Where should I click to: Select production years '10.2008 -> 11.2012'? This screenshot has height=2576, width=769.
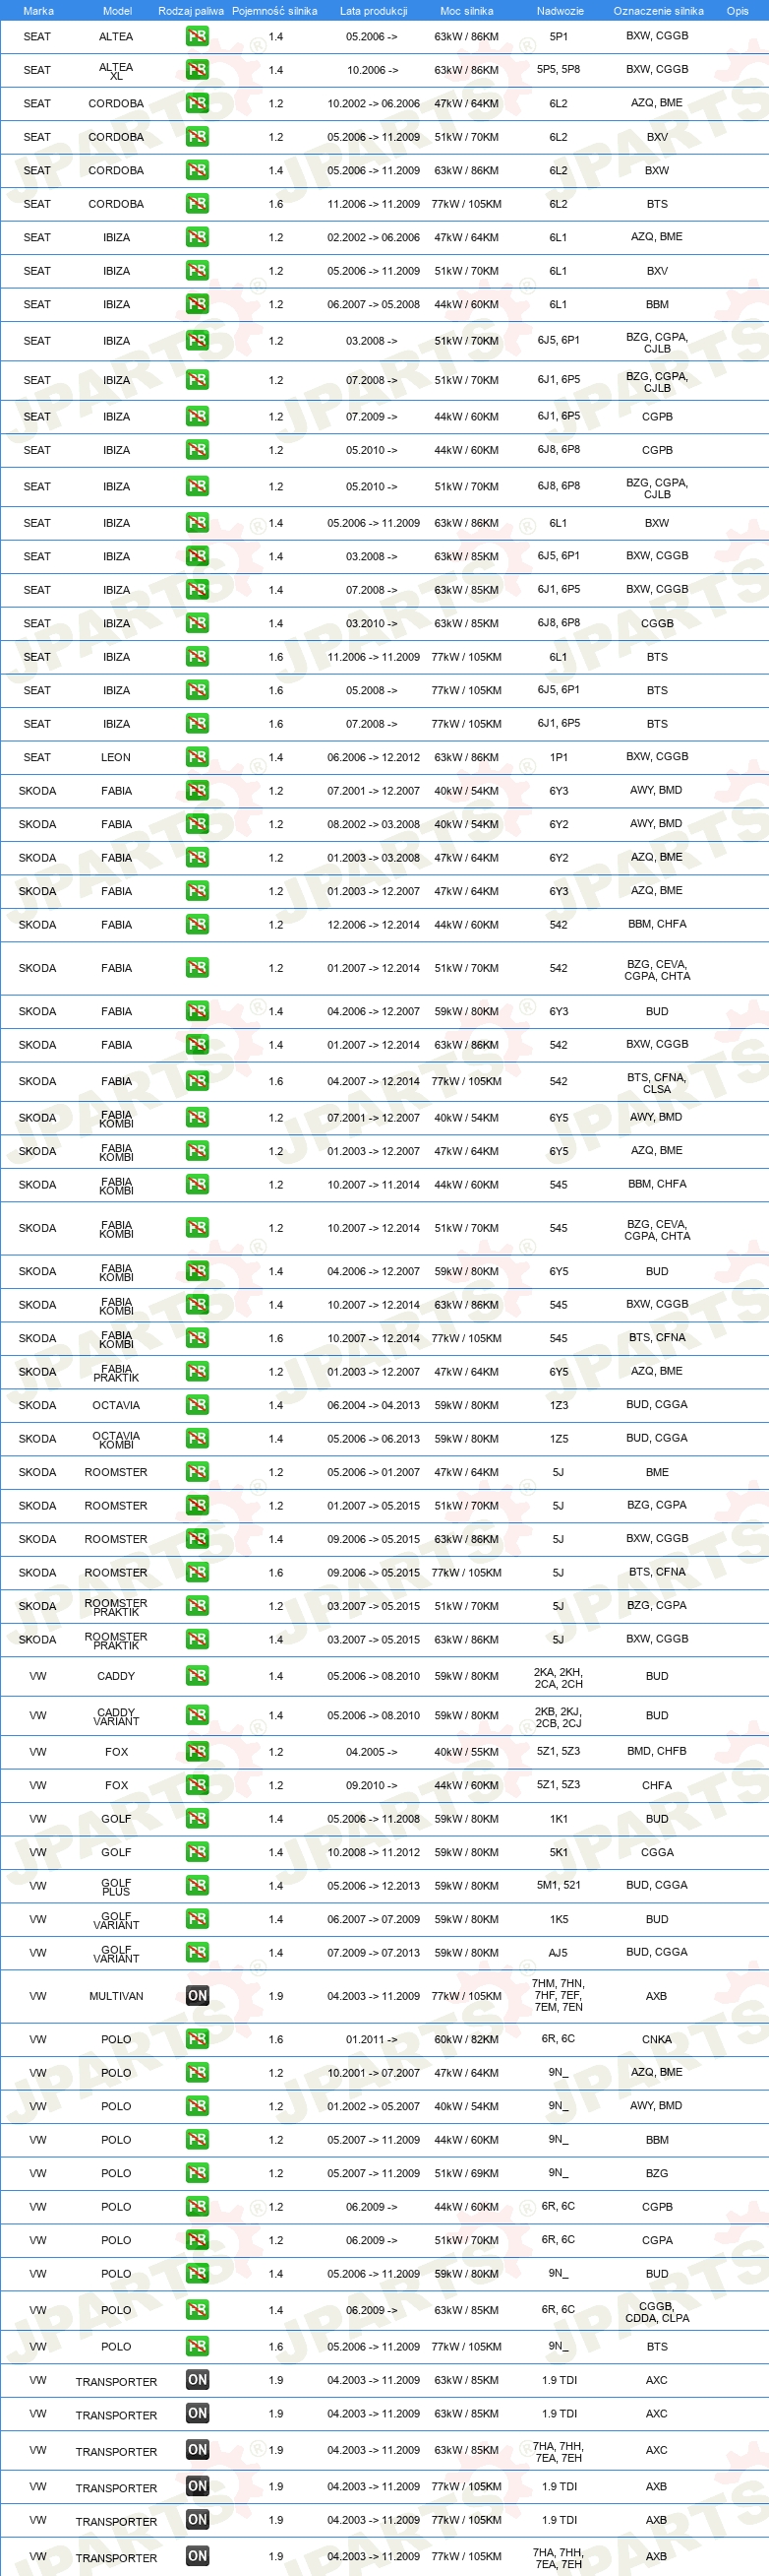tap(374, 1853)
